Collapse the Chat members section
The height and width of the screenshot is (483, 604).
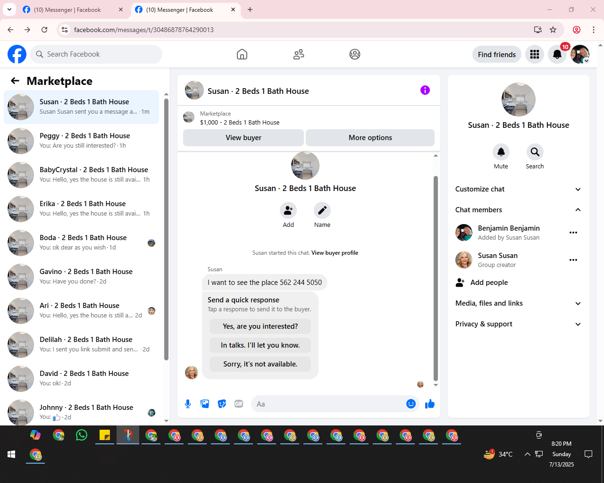tap(518, 210)
